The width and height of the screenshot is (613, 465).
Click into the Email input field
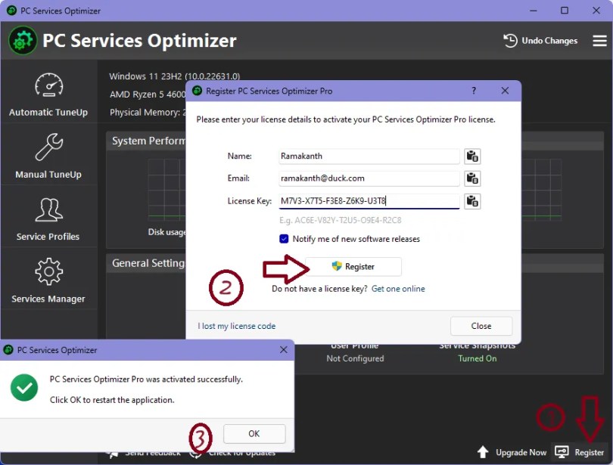click(x=369, y=178)
